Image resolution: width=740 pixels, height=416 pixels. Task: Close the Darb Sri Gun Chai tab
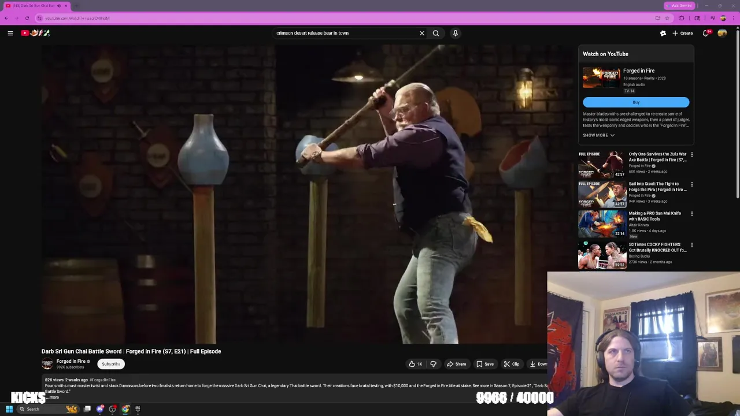[66, 6]
